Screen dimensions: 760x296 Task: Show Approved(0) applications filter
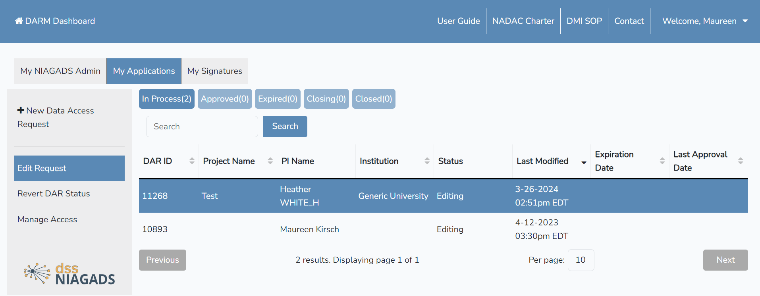click(225, 99)
